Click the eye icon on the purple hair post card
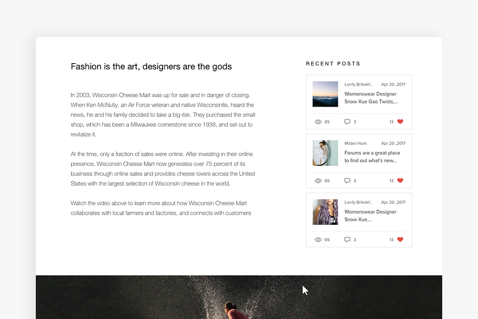 (x=318, y=240)
